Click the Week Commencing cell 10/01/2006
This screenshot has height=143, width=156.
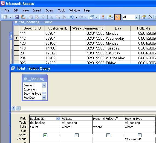coord(88,53)
